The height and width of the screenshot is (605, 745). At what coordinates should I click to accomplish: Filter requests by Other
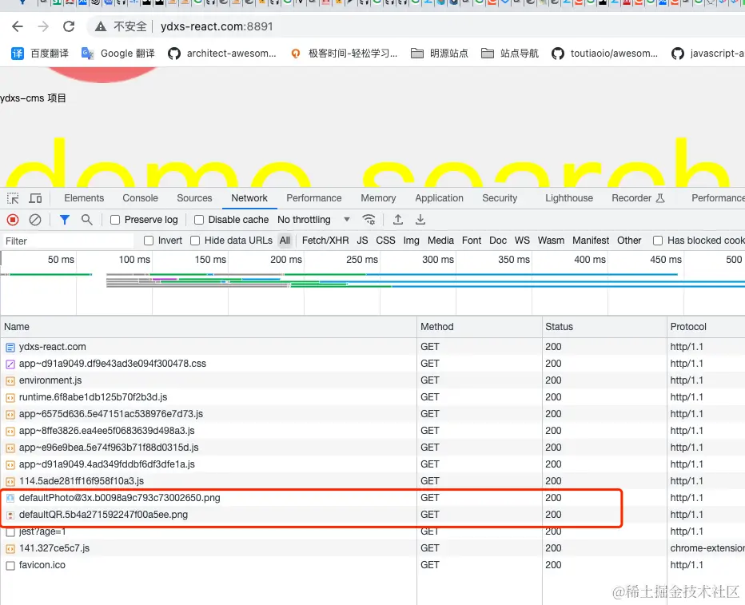(629, 241)
